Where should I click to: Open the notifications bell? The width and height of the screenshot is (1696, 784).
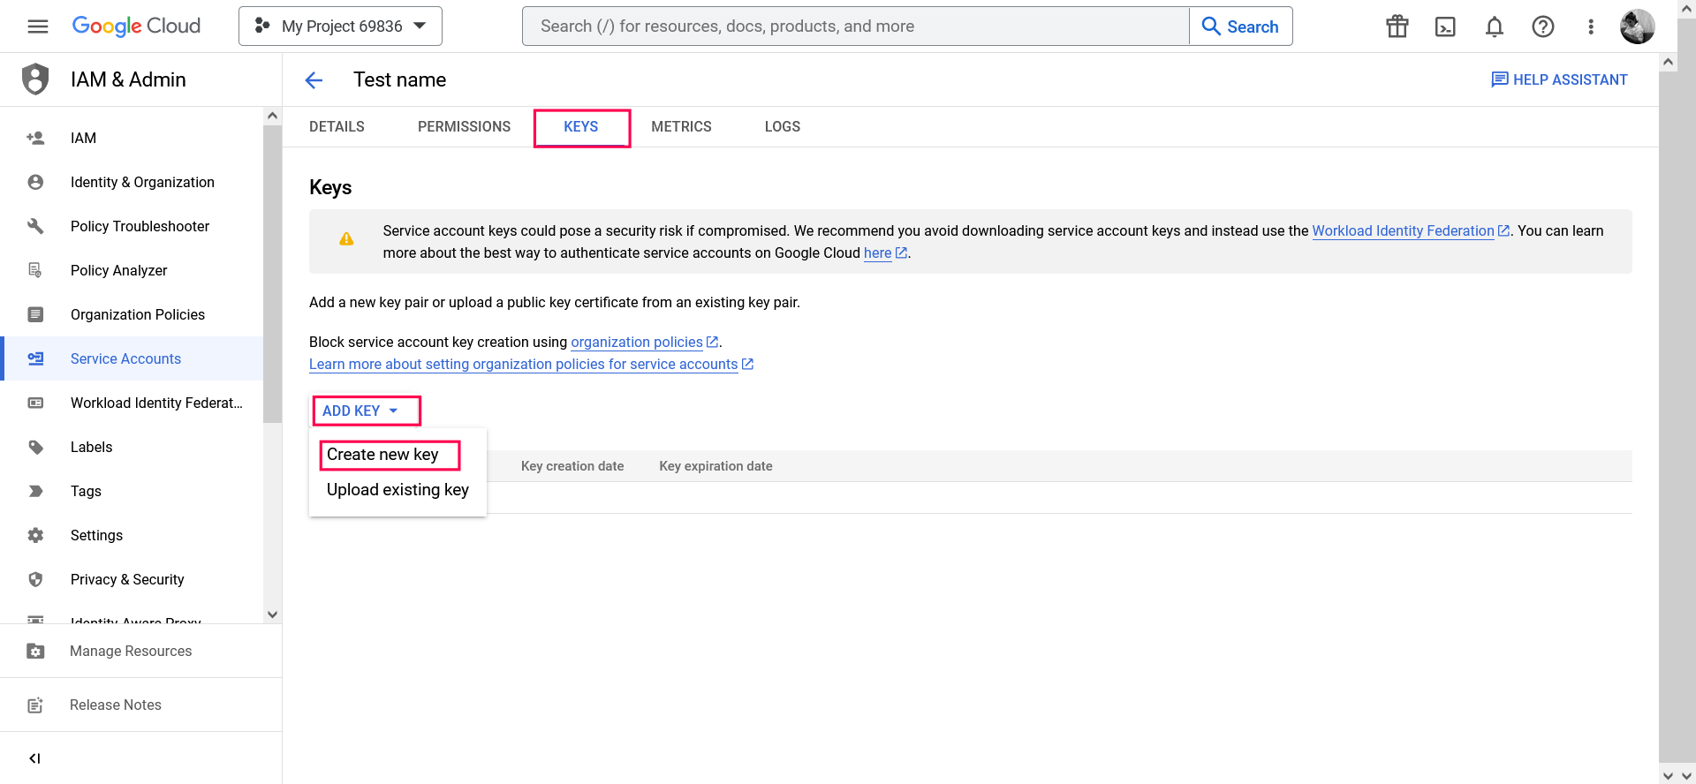1495,26
